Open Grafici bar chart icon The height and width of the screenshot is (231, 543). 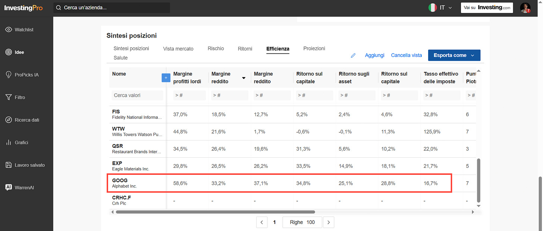pyautogui.click(x=9, y=142)
